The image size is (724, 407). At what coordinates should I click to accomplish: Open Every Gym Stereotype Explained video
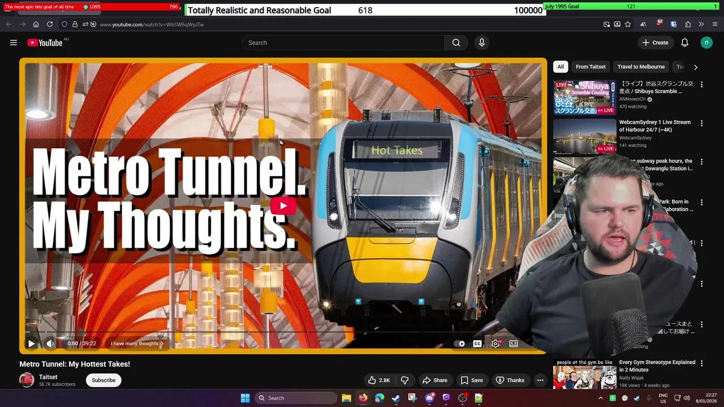click(x=657, y=366)
